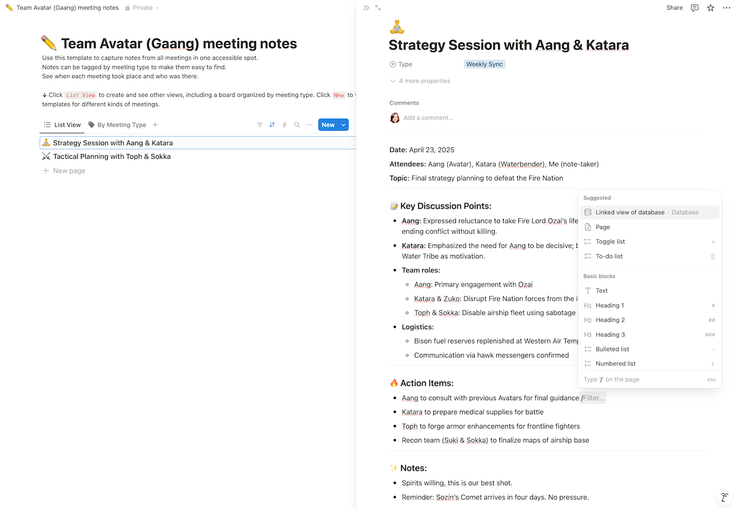Choose Heading 2 from block menu

(x=610, y=320)
